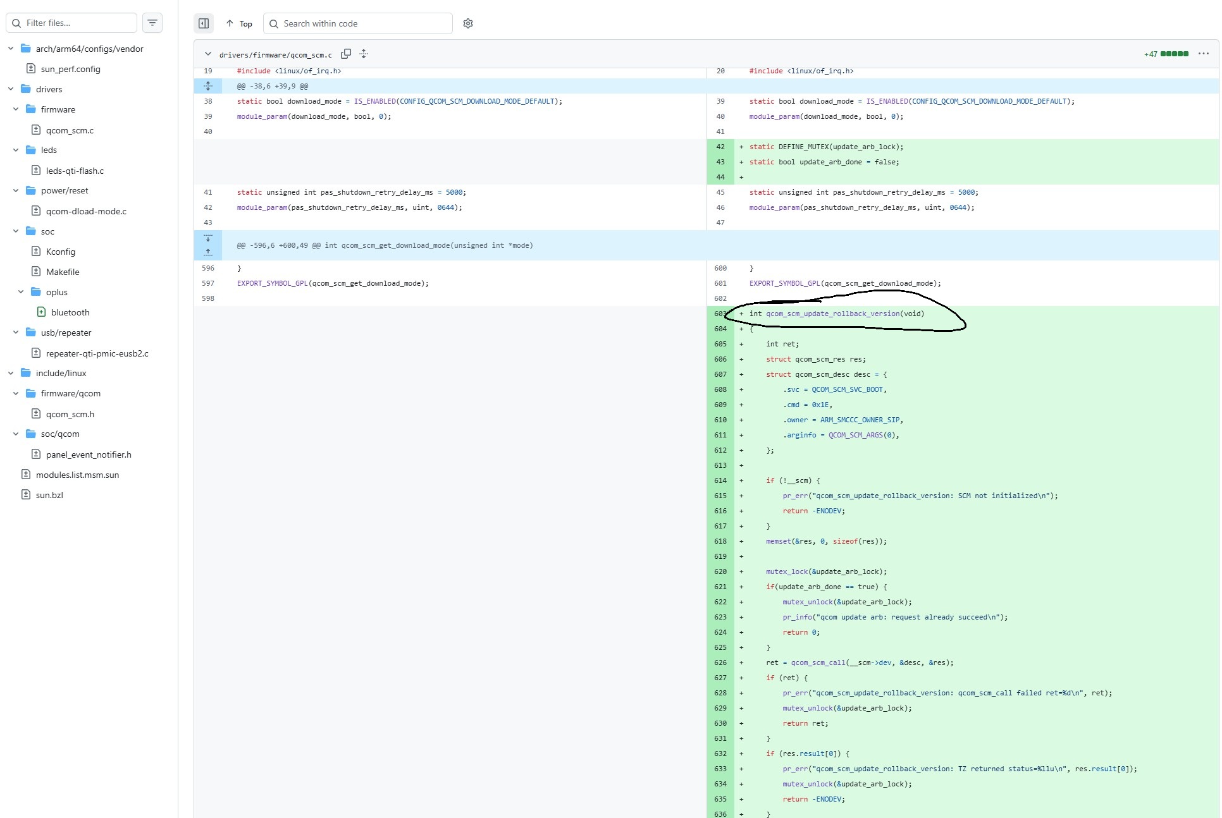Viewport: 1222px width, 818px height.
Task: Expand all lines in qcom_scm.c
Action: (x=364, y=54)
